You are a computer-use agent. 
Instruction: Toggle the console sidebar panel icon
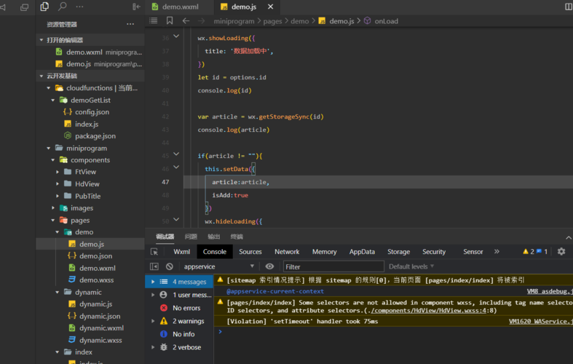154,266
